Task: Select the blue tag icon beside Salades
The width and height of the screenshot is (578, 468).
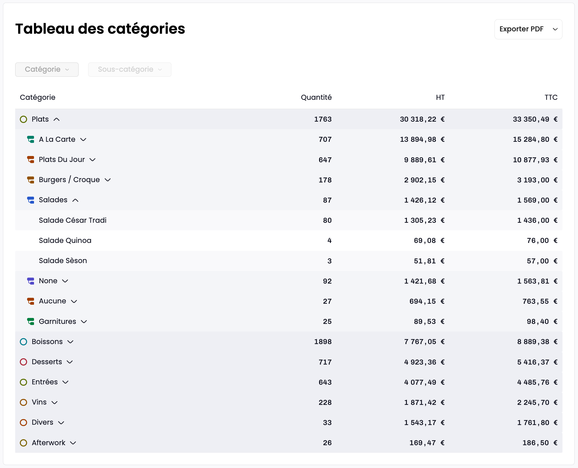Action: click(x=31, y=200)
